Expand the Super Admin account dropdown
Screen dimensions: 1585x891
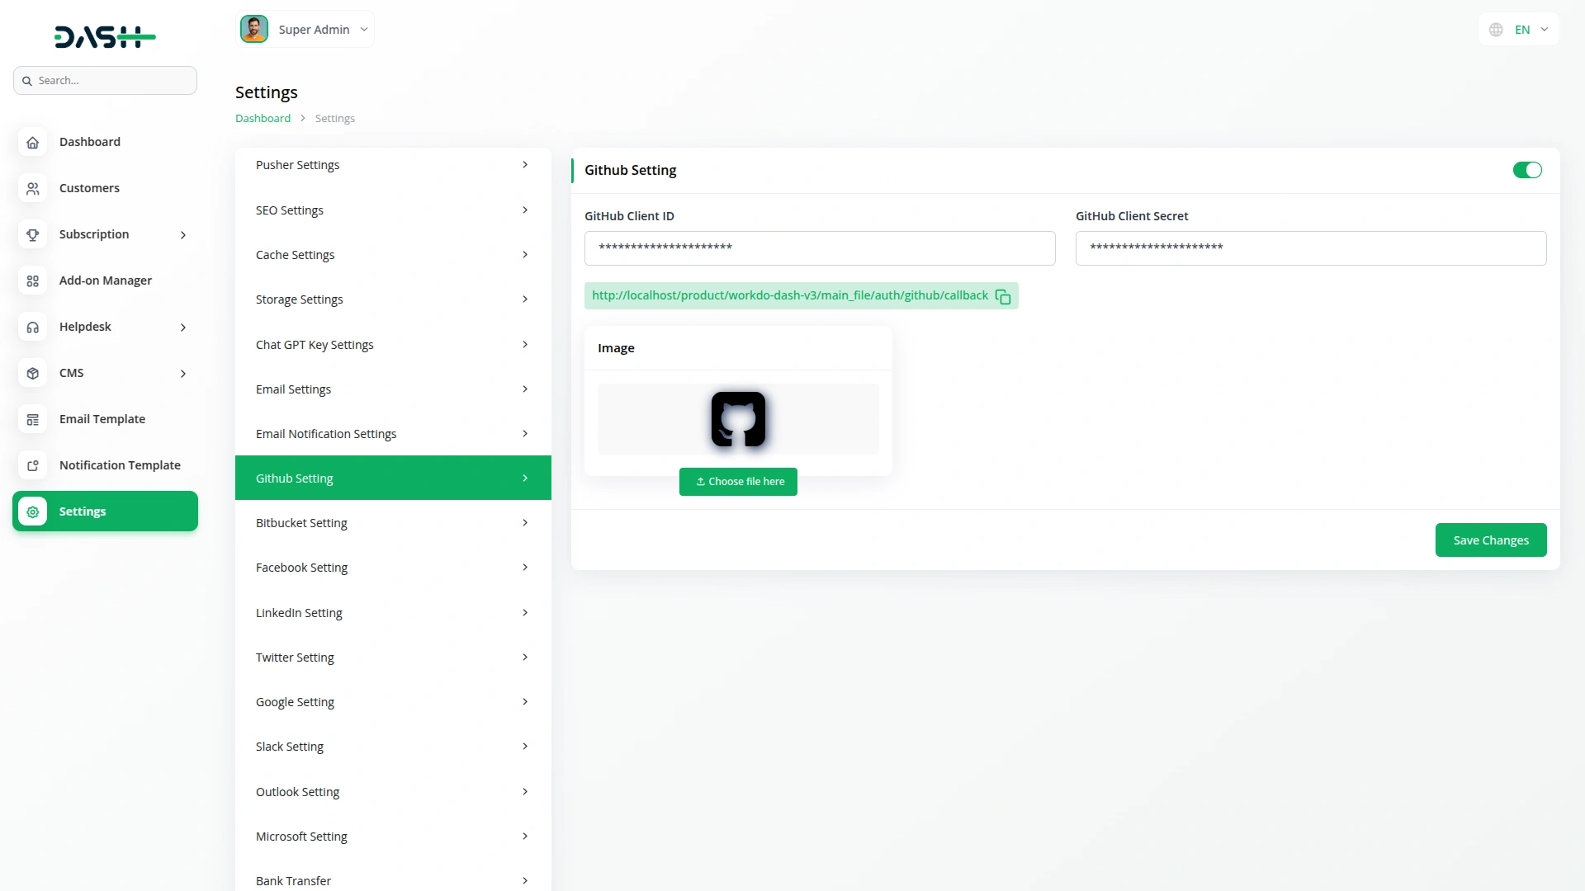363,29
